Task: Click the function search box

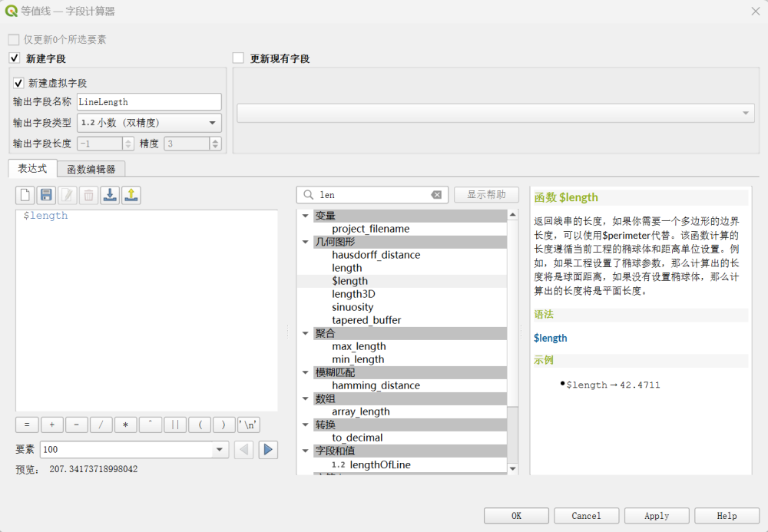Action: 372,195
